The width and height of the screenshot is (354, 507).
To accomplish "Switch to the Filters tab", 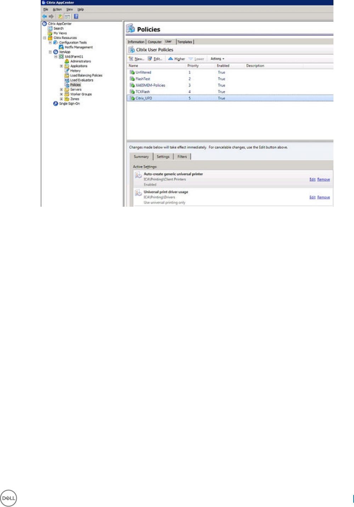I will (182, 157).
